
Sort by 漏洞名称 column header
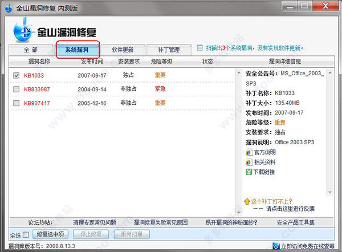point(39,62)
